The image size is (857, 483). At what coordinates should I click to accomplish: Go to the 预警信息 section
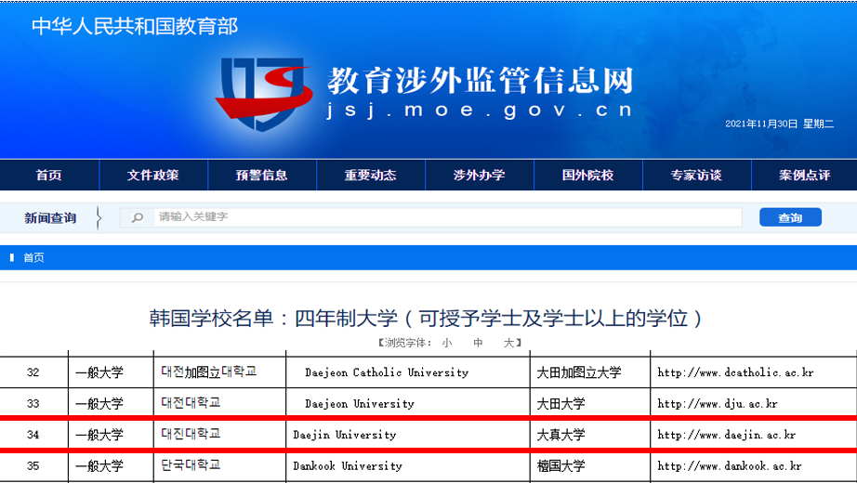pyautogui.click(x=261, y=175)
